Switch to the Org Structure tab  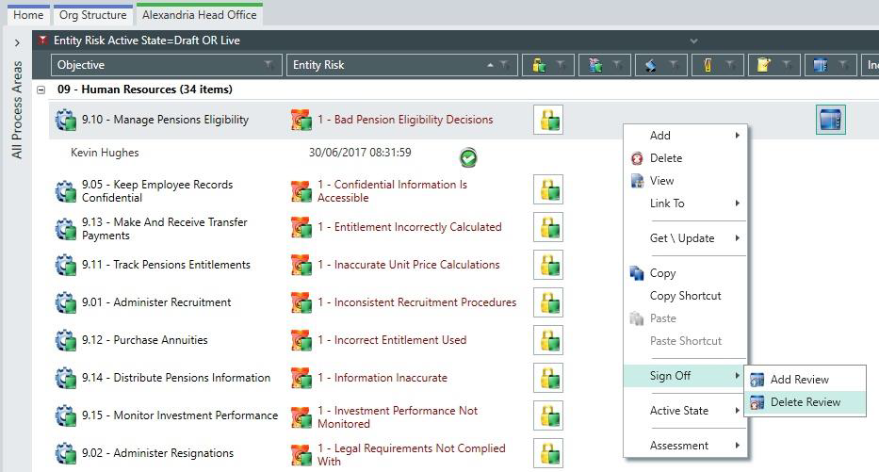point(93,15)
